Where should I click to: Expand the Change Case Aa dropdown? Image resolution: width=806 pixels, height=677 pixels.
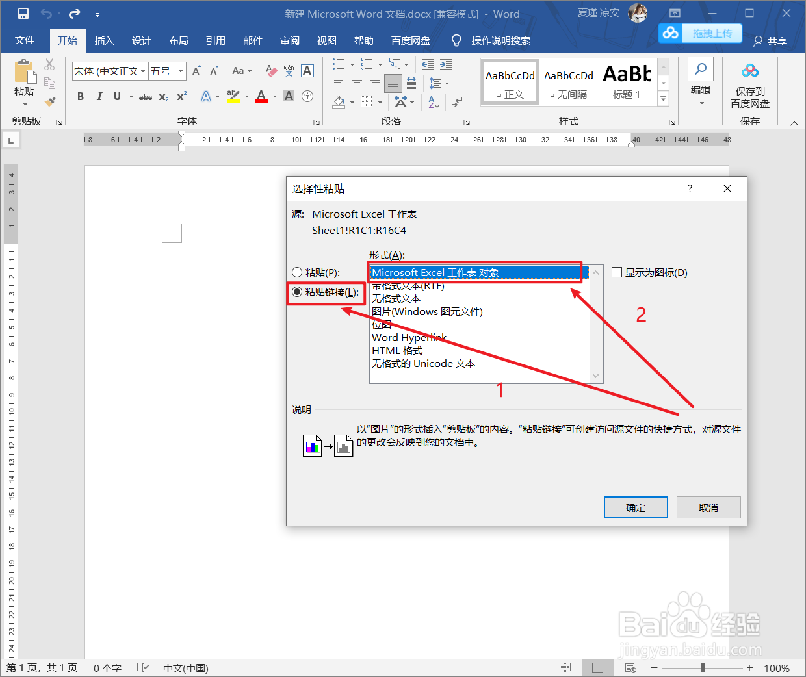pyautogui.click(x=242, y=71)
